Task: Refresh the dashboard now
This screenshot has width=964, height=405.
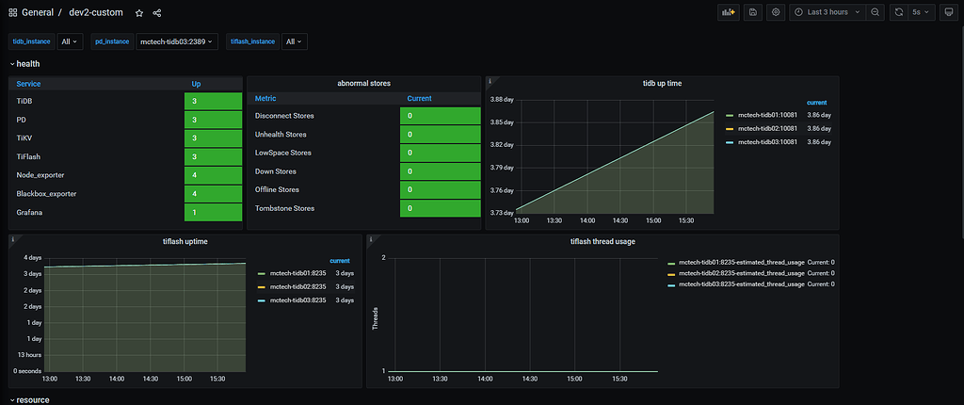Action: coord(899,12)
